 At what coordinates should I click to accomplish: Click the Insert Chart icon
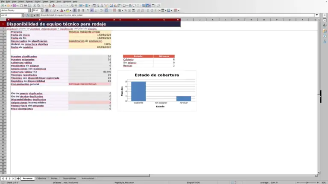115,6
